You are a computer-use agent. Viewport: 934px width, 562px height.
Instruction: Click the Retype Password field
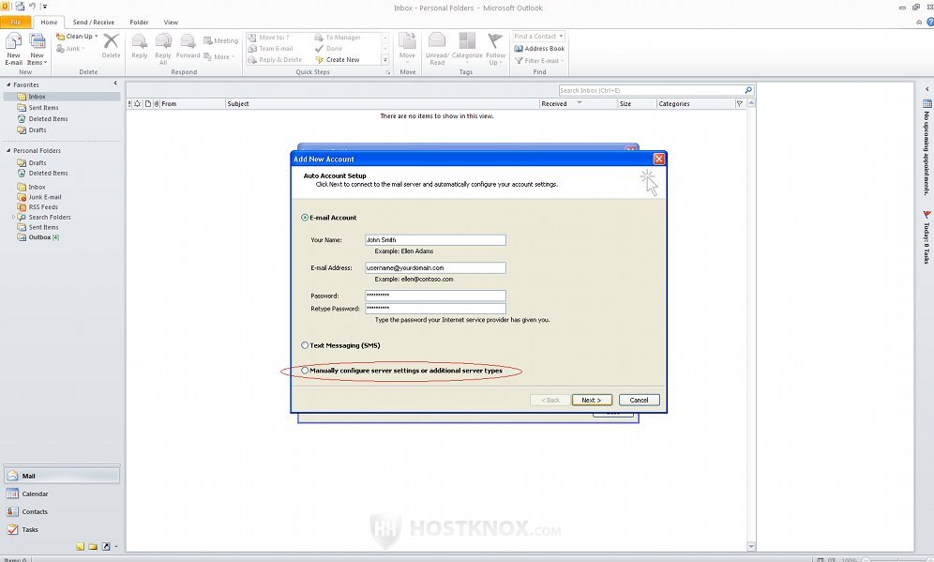[x=435, y=308]
